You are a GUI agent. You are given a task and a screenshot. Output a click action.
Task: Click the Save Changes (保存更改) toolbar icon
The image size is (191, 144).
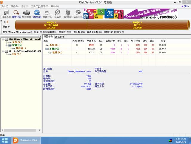[x=6, y=14]
